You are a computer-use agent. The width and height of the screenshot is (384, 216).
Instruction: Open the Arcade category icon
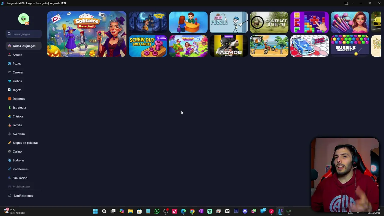point(10,55)
